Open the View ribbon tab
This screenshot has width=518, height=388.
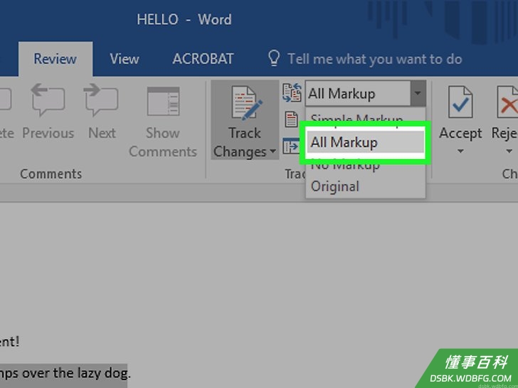click(x=125, y=59)
